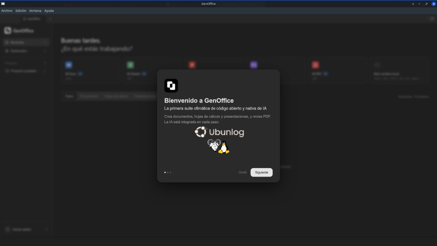Click the GenOffice logo in the welcome dialog
437x246 pixels.
pyautogui.click(x=171, y=86)
